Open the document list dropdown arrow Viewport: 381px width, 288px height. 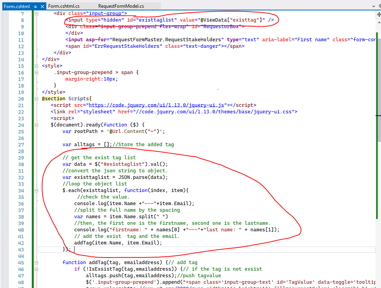point(373,6)
